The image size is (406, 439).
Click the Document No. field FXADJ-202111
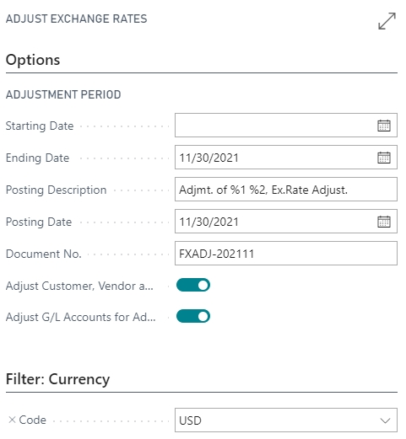pos(286,254)
